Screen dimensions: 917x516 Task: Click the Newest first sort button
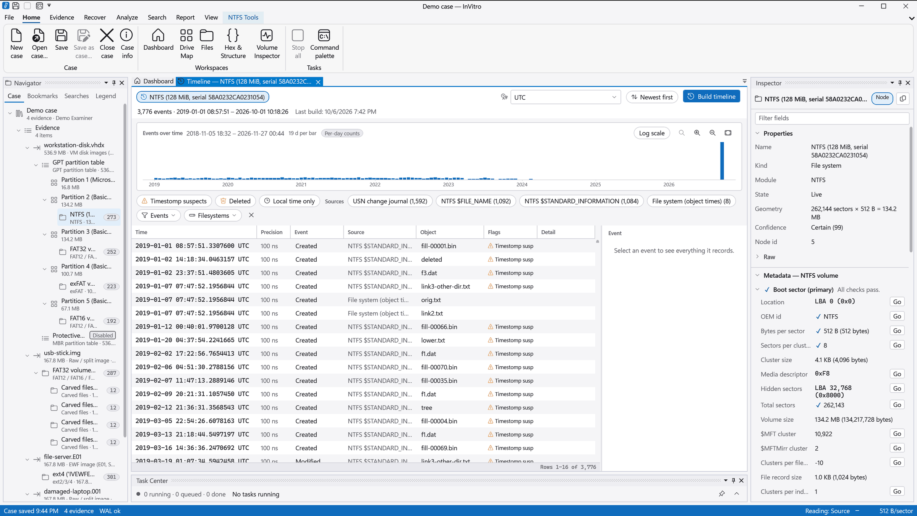tap(652, 97)
